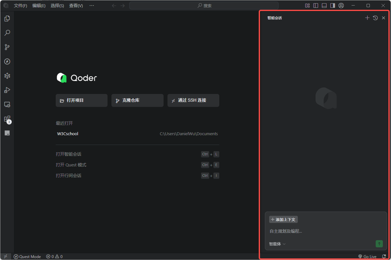Click the L key hint
Screen dimensions: 391x260
click(x=216, y=154)
